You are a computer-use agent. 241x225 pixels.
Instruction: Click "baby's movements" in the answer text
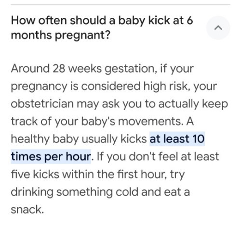pyautogui.click(x=132, y=121)
